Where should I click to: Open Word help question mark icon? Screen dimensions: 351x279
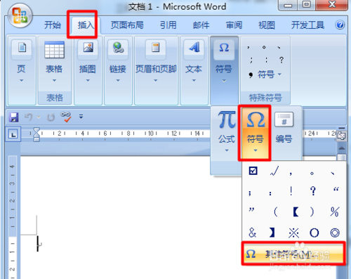pos(340,25)
